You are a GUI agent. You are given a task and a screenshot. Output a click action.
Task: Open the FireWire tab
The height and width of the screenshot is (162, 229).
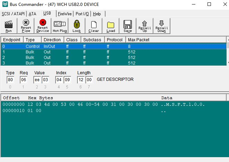[x=65, y=14]
